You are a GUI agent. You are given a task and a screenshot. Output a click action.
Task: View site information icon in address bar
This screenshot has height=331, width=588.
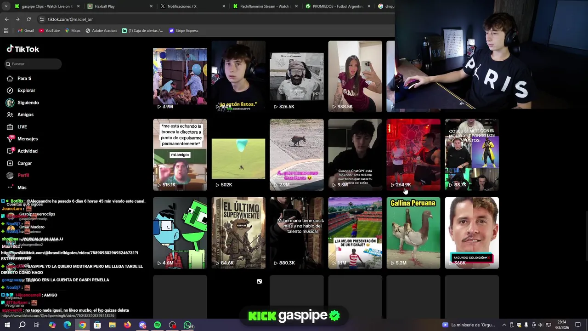point(42,19)
